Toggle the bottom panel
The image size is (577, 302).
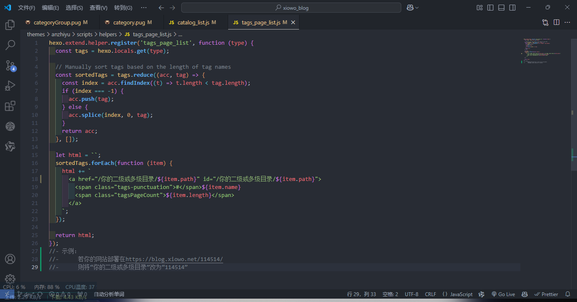pyautogui.click(x=501, y=8)
